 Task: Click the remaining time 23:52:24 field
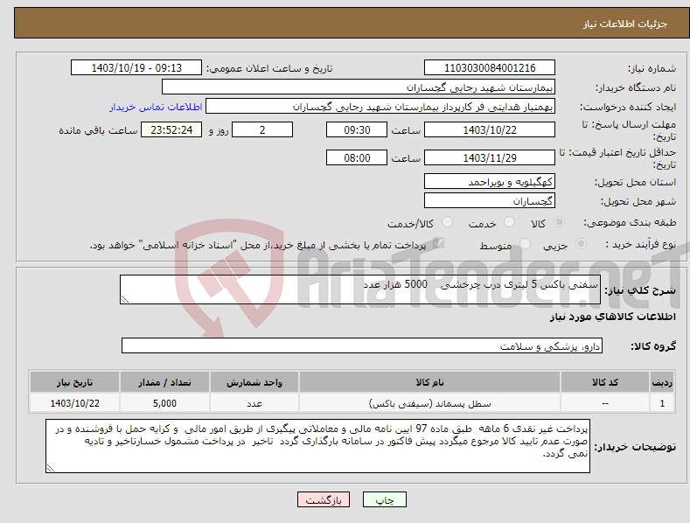click(171, 129)
